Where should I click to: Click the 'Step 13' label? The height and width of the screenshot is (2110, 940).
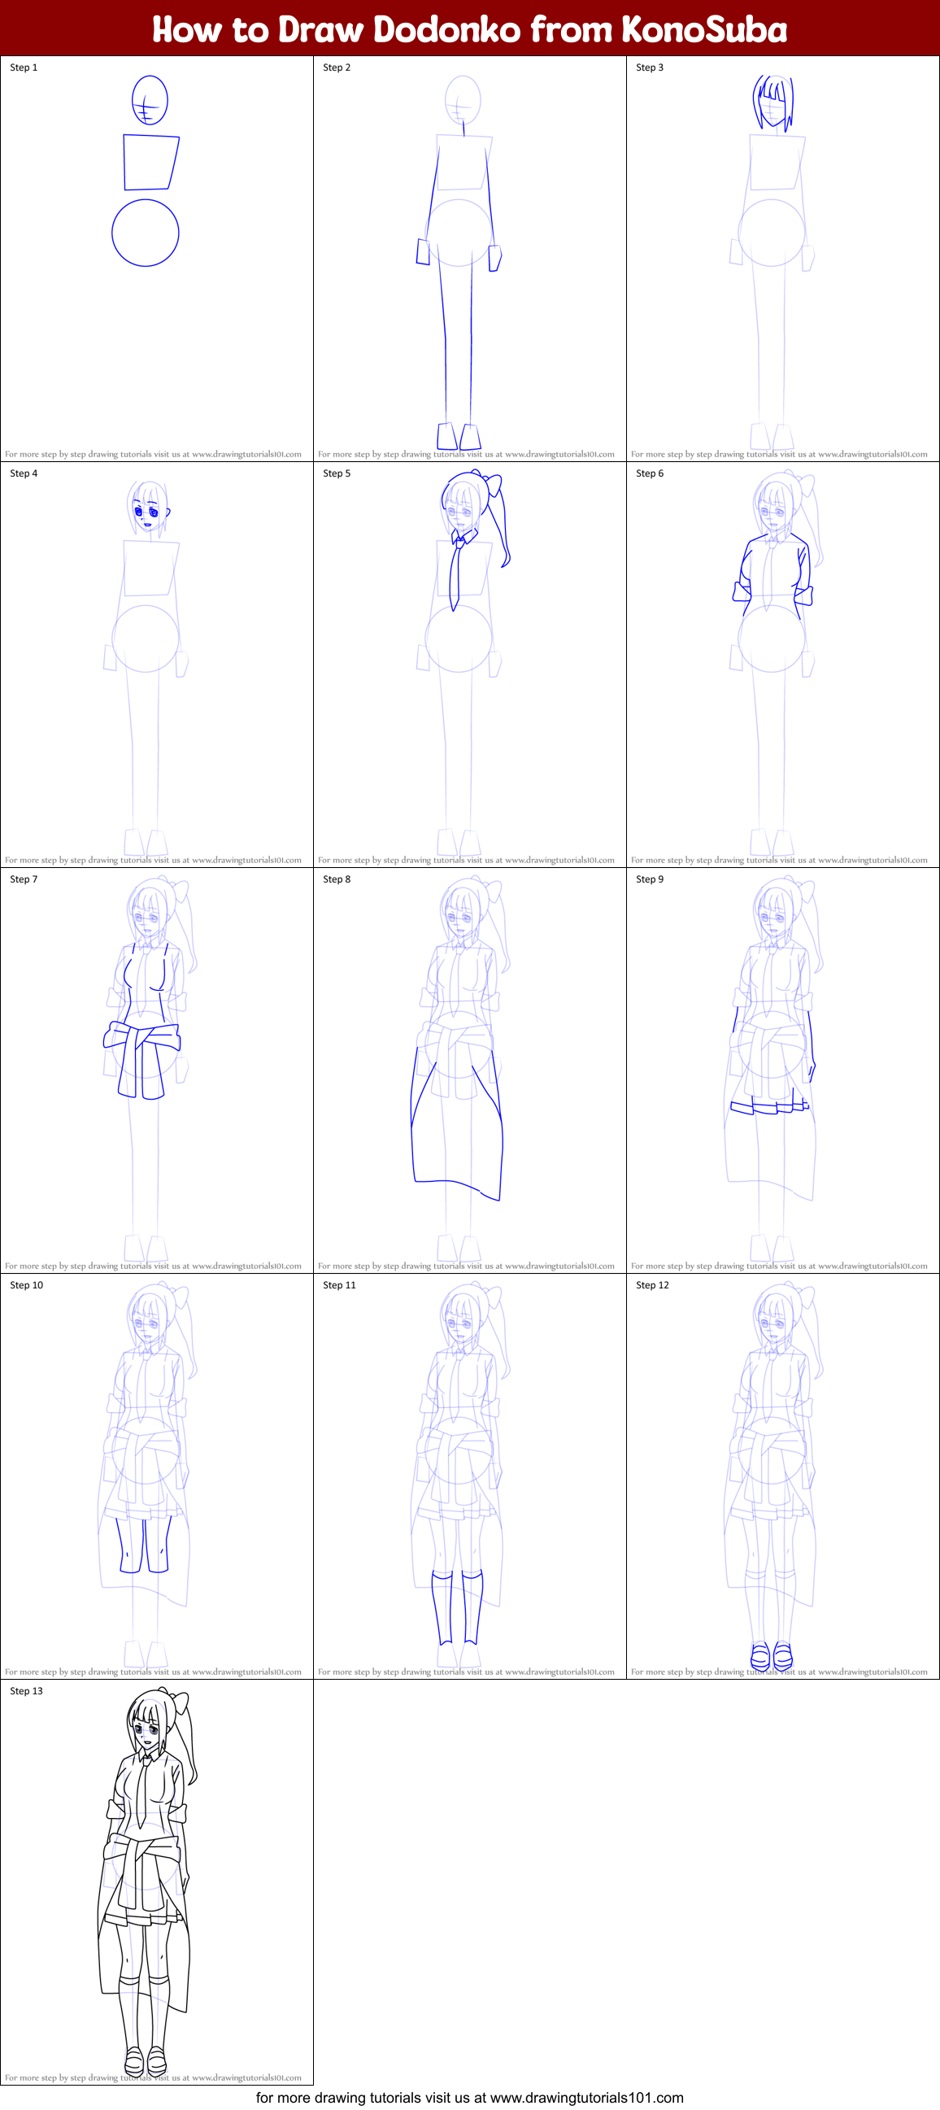26,1691
